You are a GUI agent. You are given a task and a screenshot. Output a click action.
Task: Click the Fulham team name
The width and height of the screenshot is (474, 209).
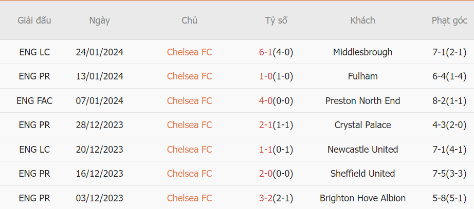[x=362, y=76]
